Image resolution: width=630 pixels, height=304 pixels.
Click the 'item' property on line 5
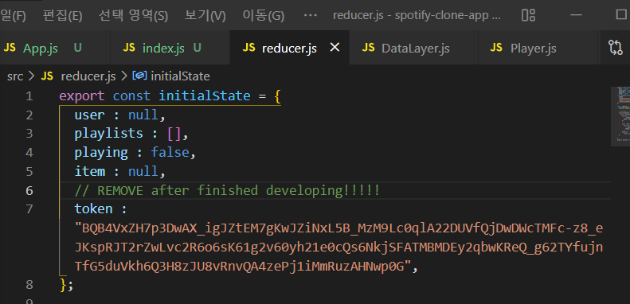(x=89, y=171)
